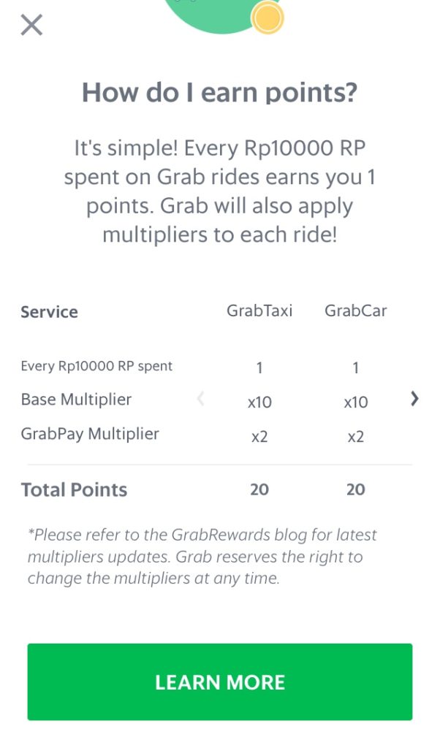Image resolution: width=440 pixels, height=748 pixels.
Task: Click the x2 multiplier under GrabCar
Action: (355, 435)
